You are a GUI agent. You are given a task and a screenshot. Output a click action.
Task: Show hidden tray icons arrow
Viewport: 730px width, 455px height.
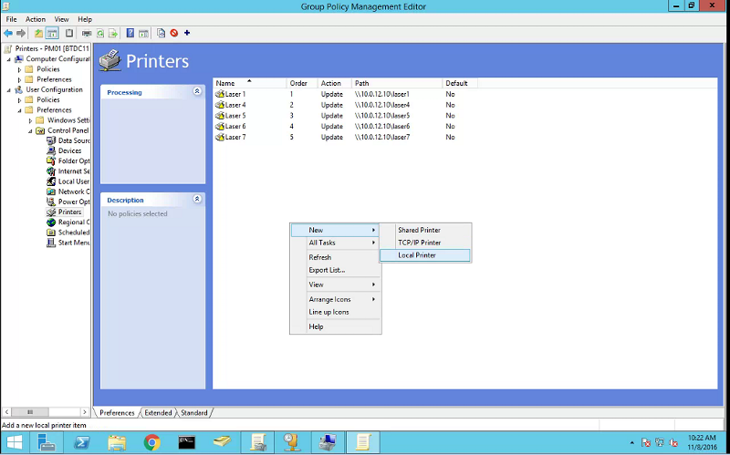tap(631, 443)
